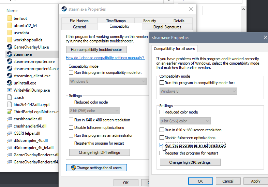268x187 pixels.
Task: Switch to the General tab
Action: (x=79, y=27)
